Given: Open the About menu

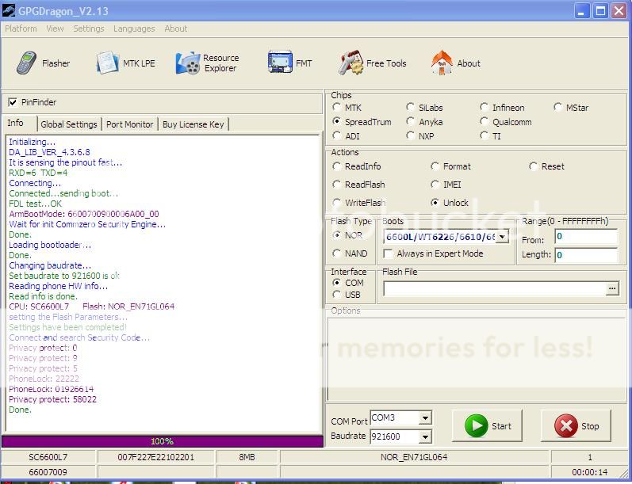Looking at the screenshot, I should pos(176,29).
